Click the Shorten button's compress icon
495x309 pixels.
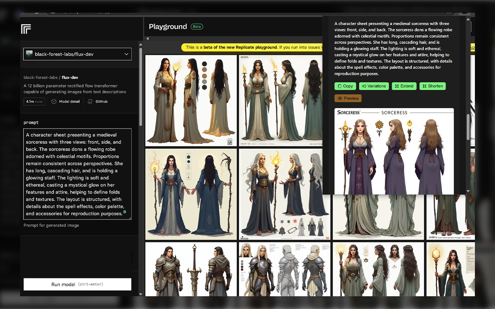click(424, 86)
